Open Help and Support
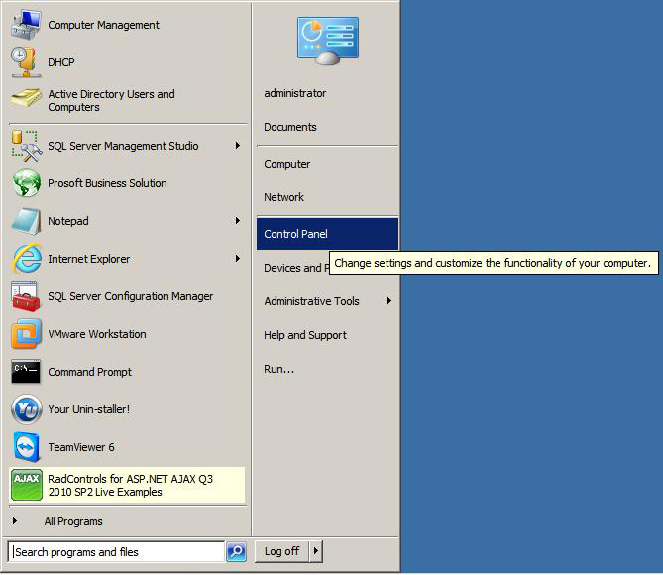This screenshot has width=663, height=575. point(305,335)
